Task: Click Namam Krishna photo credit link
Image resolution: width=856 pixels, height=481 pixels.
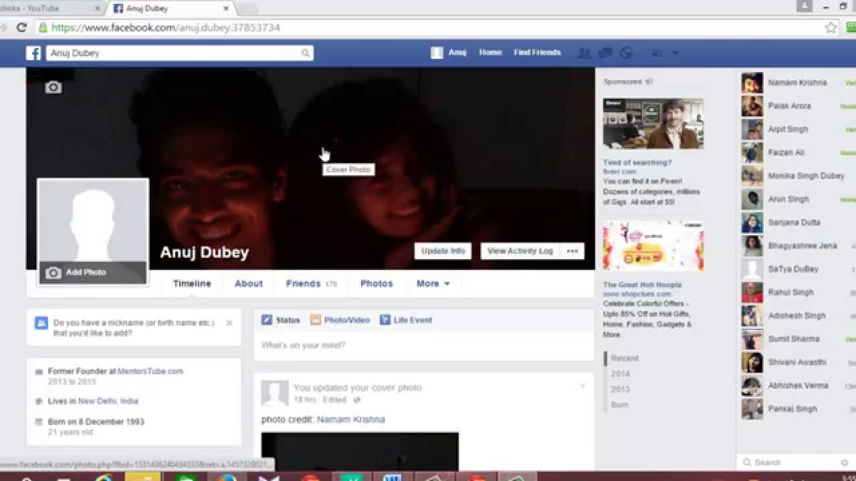Action: [x=350, y=420]
